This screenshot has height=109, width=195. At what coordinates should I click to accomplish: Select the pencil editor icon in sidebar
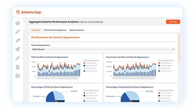pos(18,32)
